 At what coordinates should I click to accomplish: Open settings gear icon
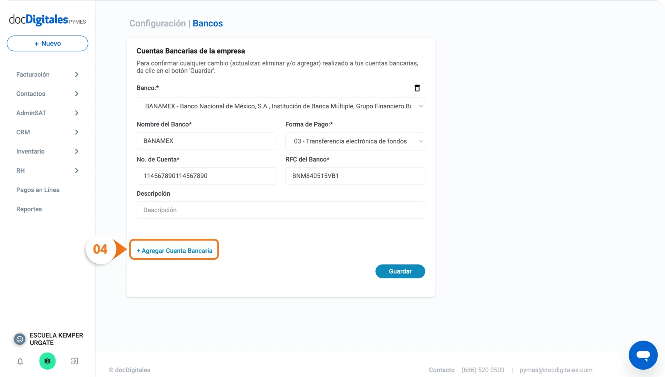click(x=47, y=361)
